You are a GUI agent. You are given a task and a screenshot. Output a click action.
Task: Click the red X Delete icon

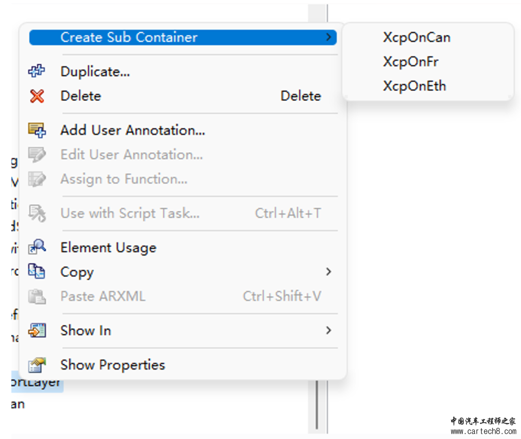(x=37, y=96)
